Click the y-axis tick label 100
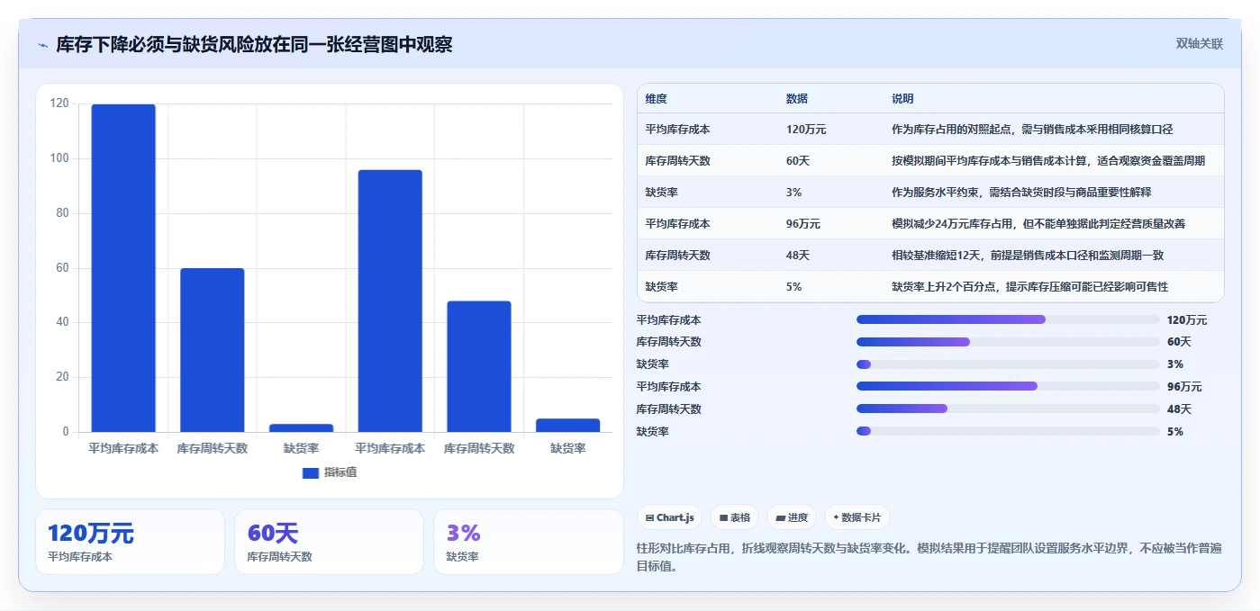1260x611 pixels. coord(59,158)
